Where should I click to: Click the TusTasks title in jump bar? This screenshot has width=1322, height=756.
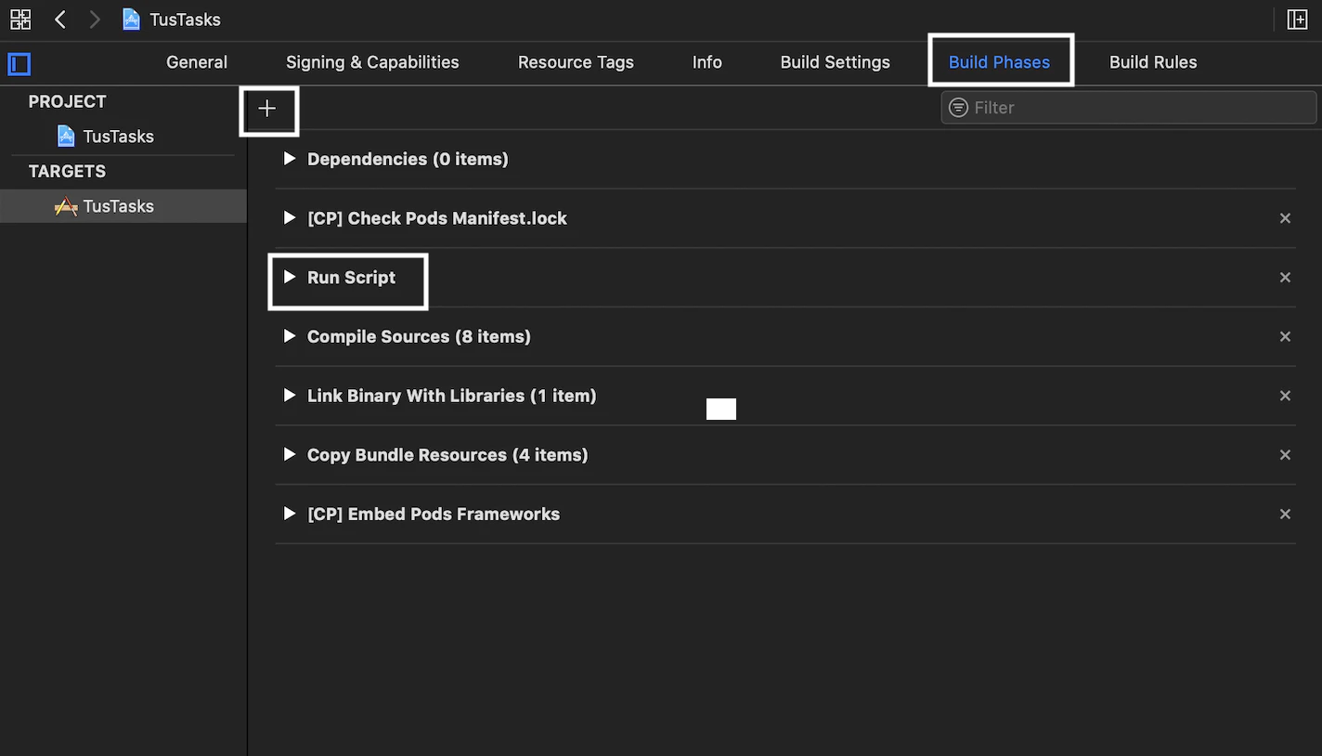click(x=186, y=20)
